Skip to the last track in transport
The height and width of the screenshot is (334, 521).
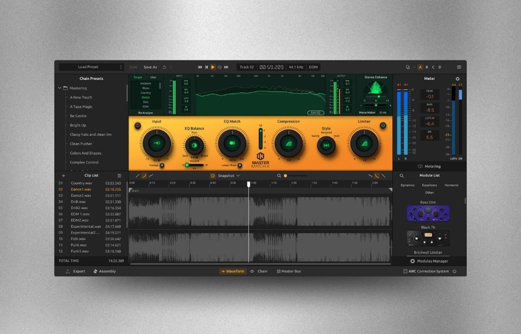click(226, 67)
